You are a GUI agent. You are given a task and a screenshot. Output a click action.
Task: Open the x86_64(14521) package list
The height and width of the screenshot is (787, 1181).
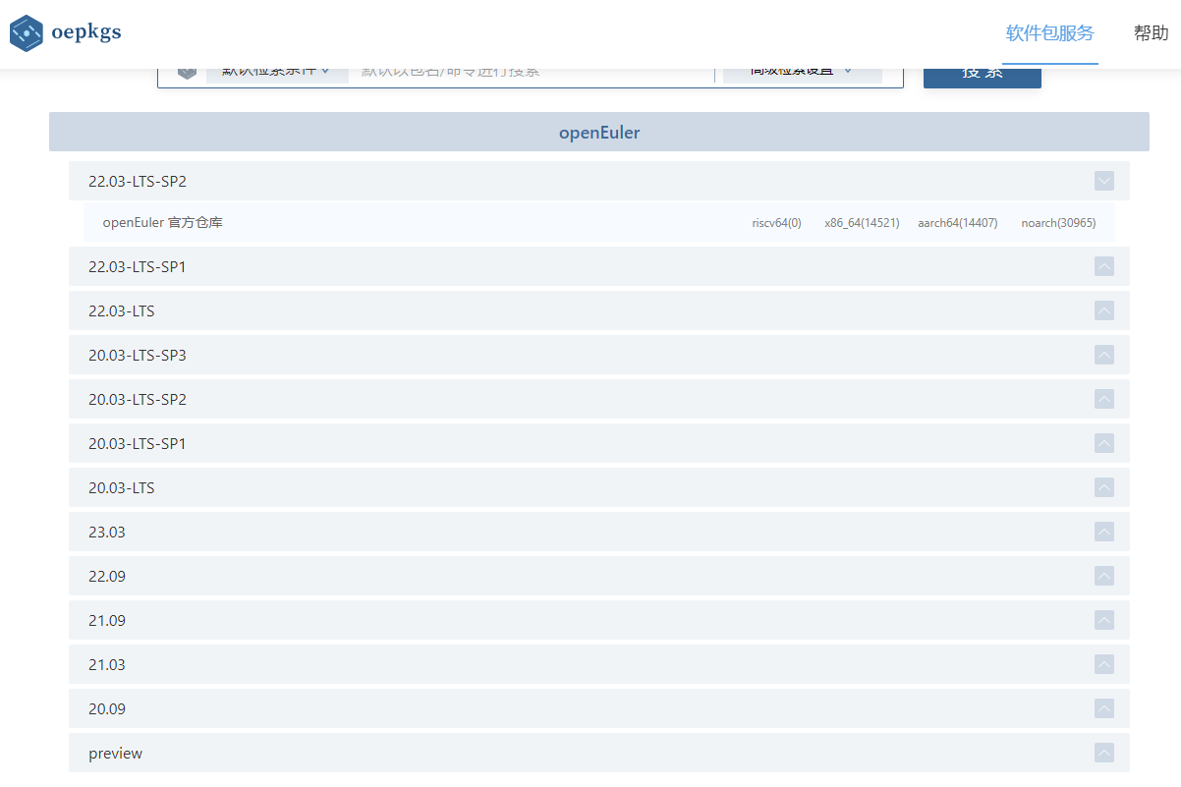pos(861,223)
